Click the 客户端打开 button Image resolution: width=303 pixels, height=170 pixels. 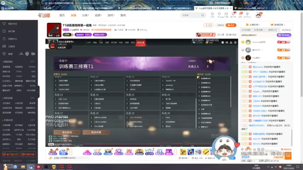tap(10, 155)
